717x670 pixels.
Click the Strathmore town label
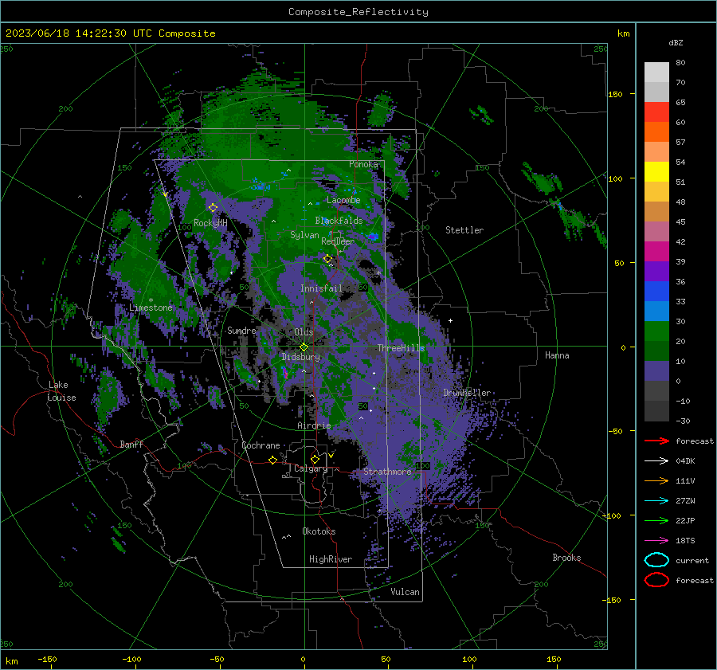click(x=387, y=472)
